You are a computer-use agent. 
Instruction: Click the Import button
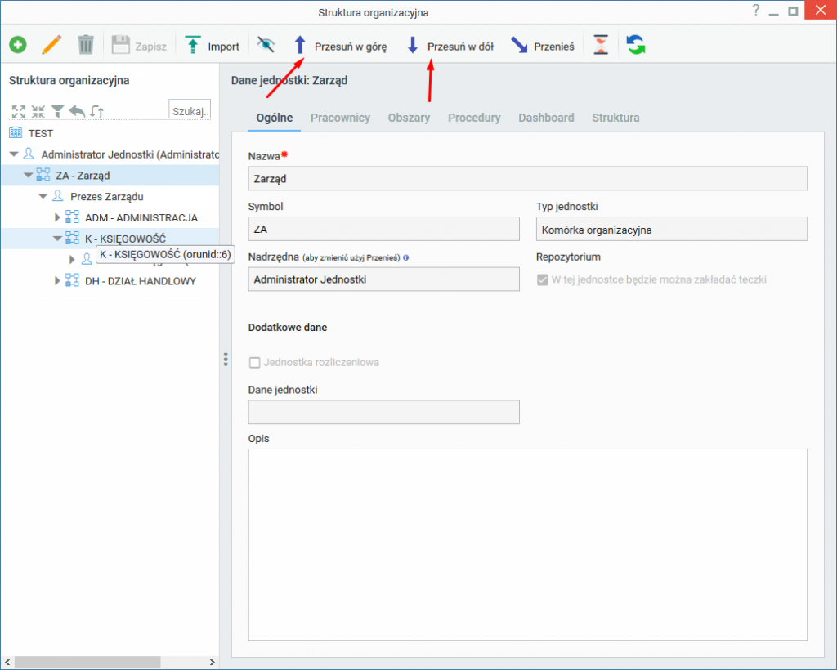pos(212,46)
